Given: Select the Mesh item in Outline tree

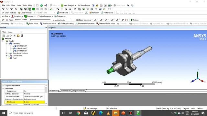Looking at the screenshot, I should click(15, 58).
